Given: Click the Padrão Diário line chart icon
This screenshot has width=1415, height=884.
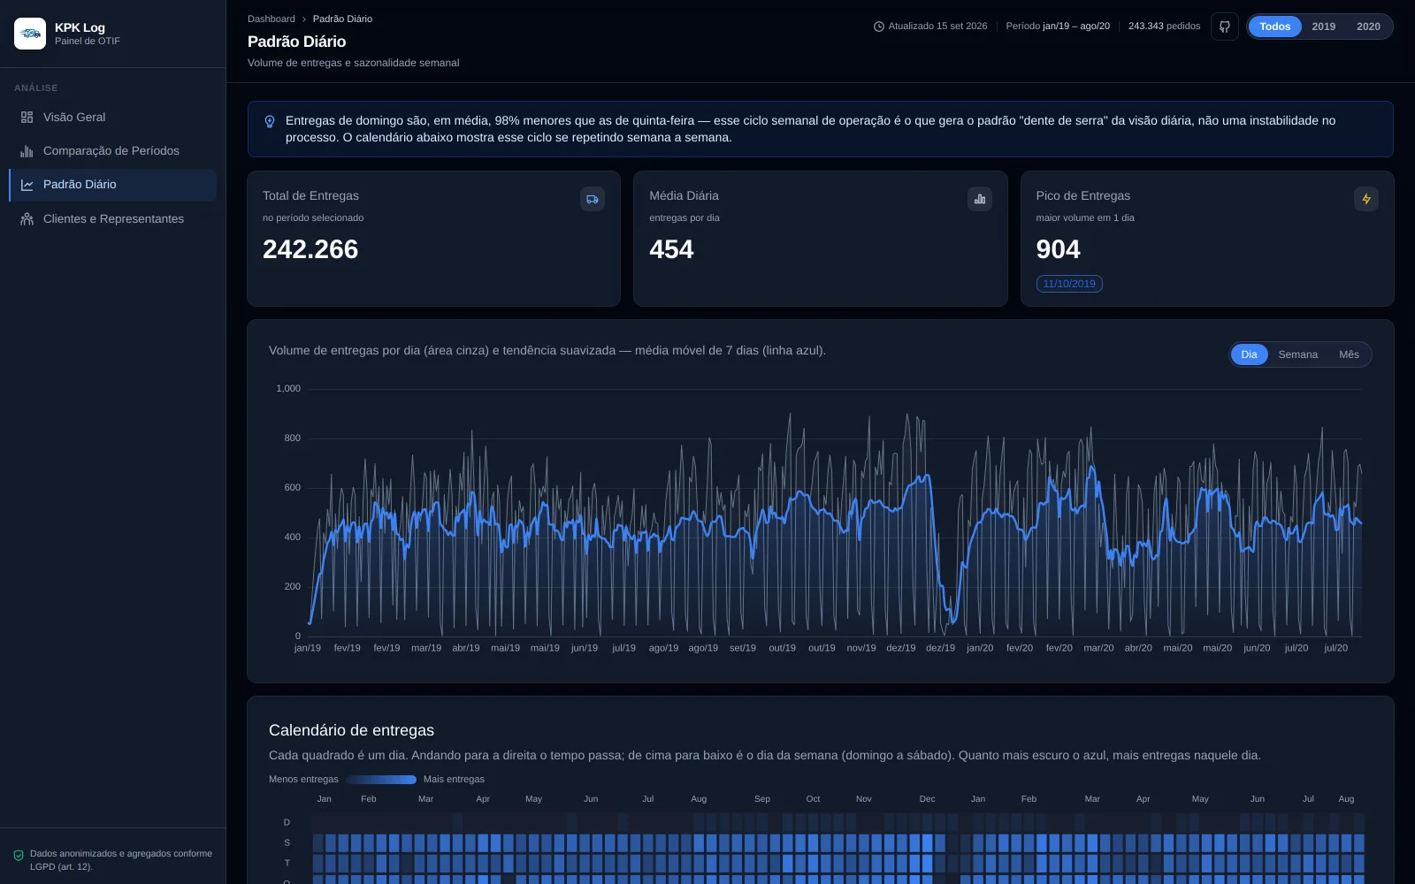Looking at the screenshot, I should tap(27, 185).
